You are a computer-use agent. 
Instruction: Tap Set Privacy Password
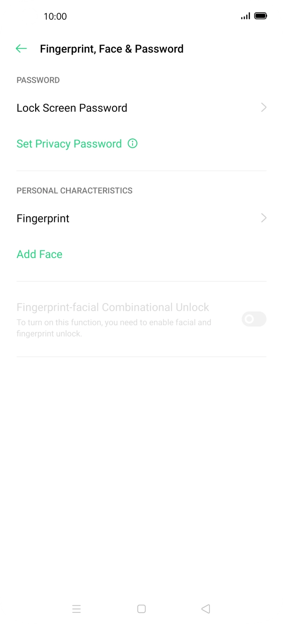point(69,144)
